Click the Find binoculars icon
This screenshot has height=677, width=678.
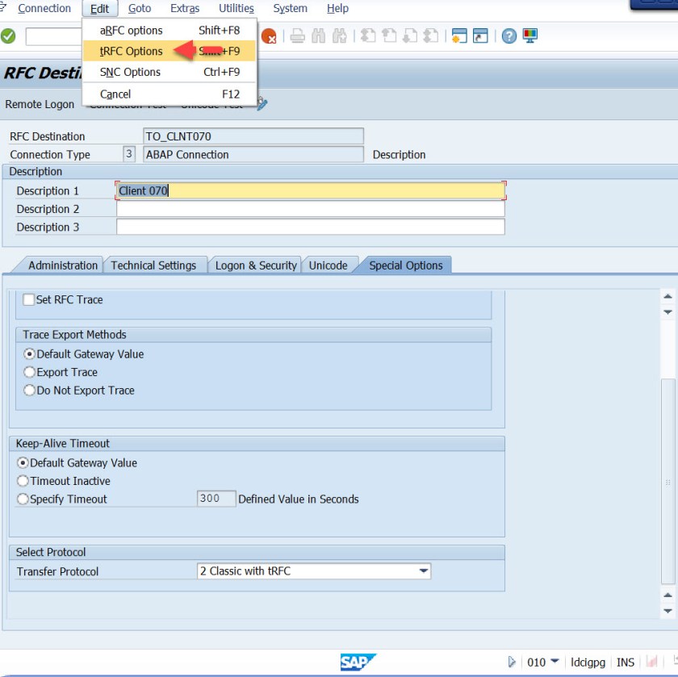point(319,36)
